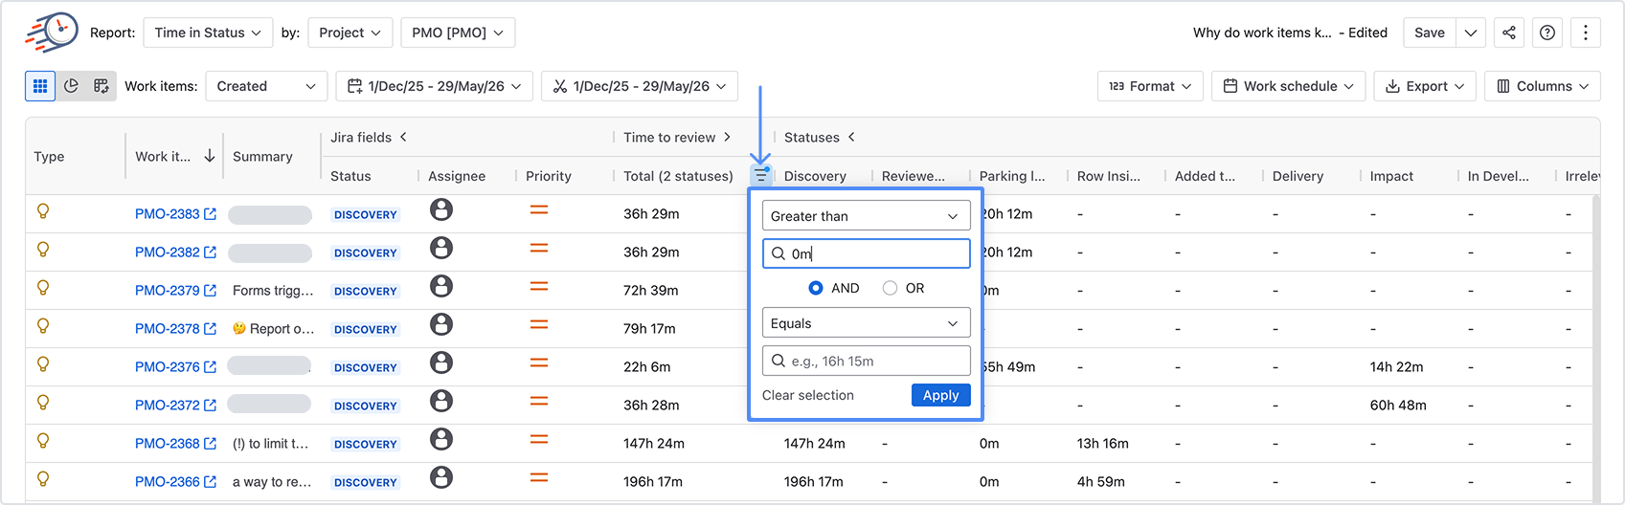
Task: Open the help question-mark icon
Action: pyautogui.click(x=1547, y=33)
